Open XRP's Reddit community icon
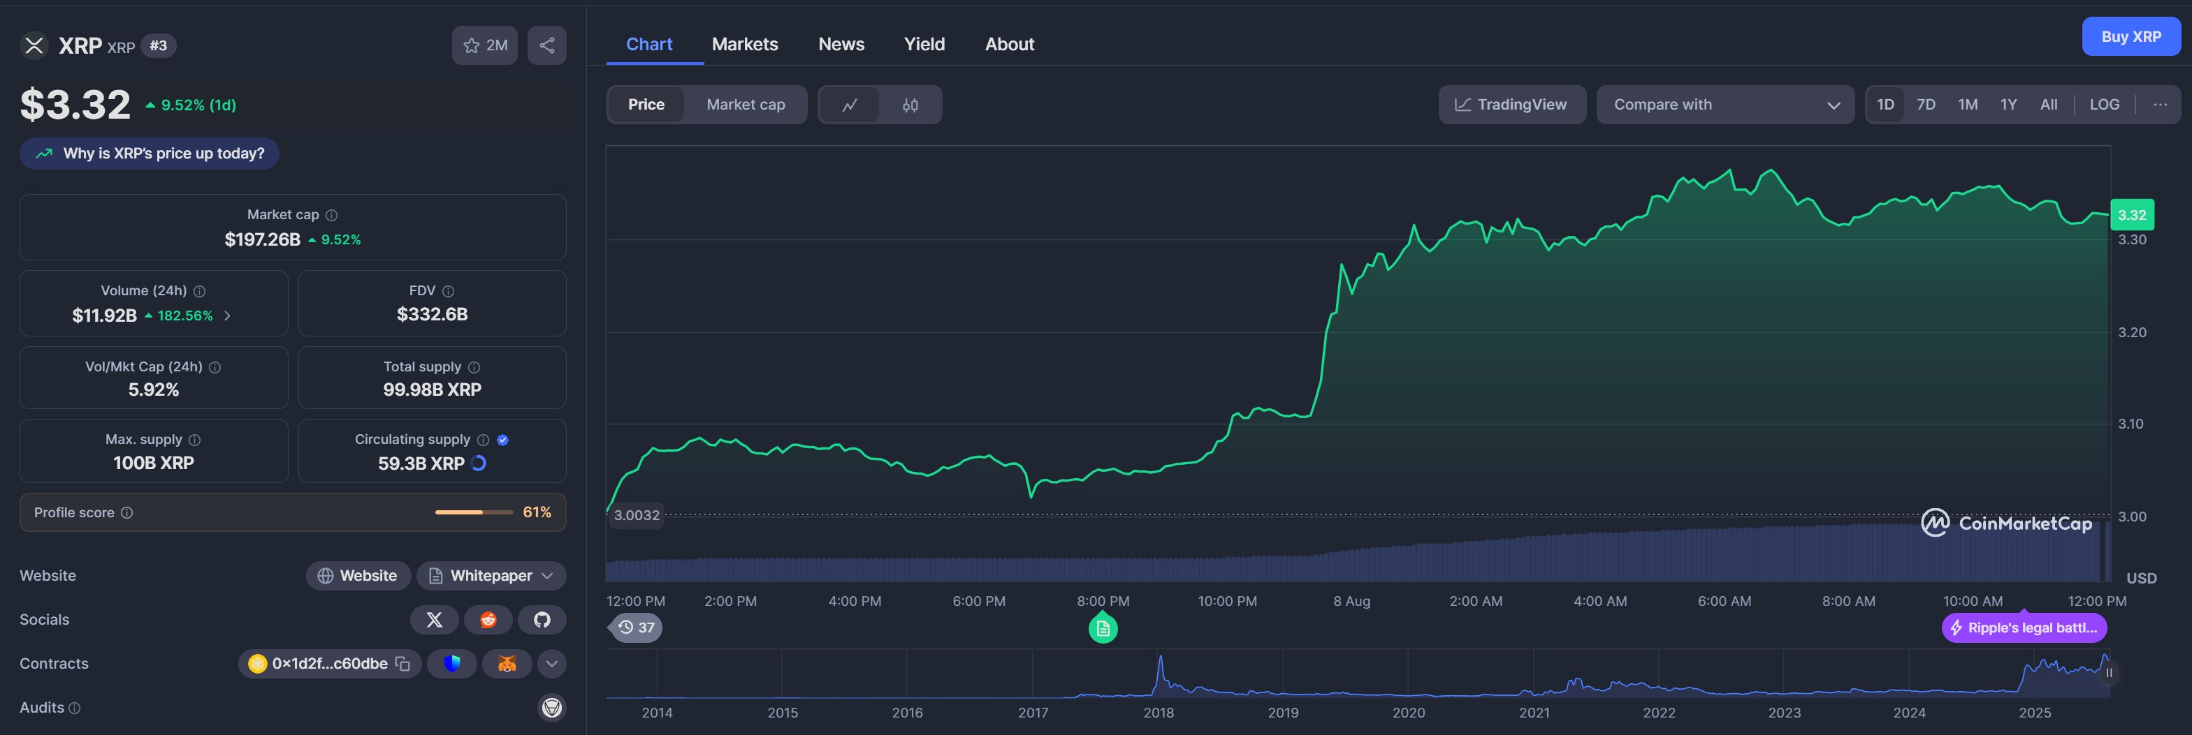 (488, 619)
